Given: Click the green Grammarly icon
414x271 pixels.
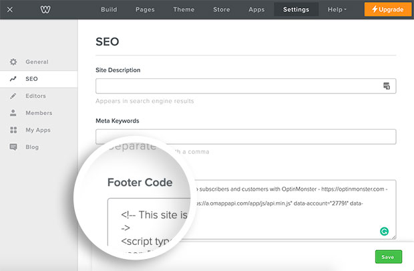Looking at the screenshot, I should coord(384,232).
